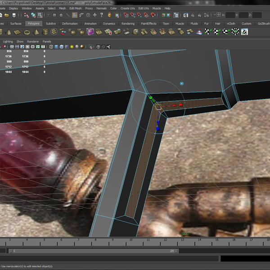
Task: Toggle the miscellaneous question-mark mask icon
Action: (102, 15)
